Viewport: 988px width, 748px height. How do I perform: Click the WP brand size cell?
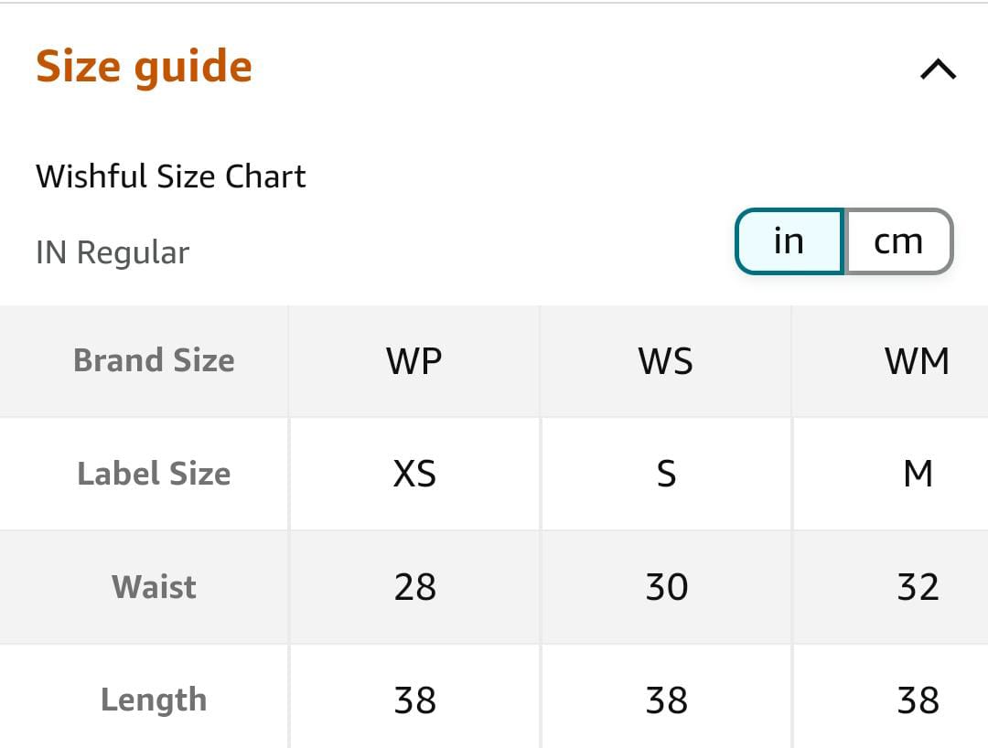click(x=414, y=361)
